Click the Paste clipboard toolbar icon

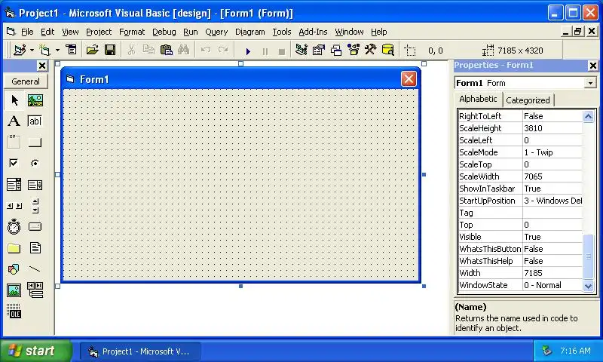tap(166, 50)
